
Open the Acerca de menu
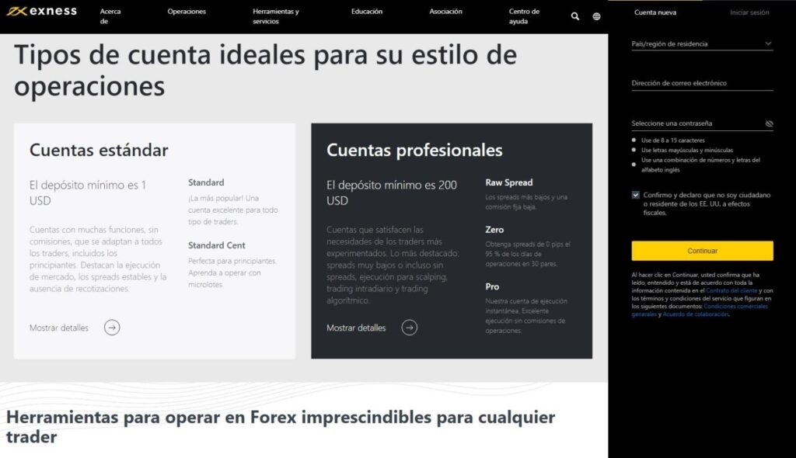click(110, 16)
